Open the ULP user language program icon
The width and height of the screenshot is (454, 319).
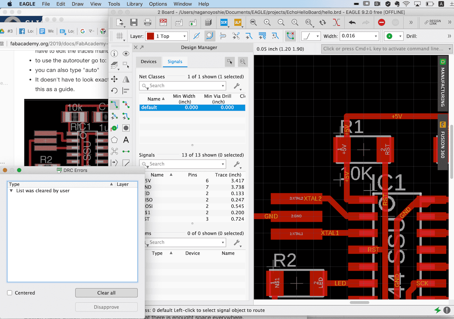tap(238, 23)
